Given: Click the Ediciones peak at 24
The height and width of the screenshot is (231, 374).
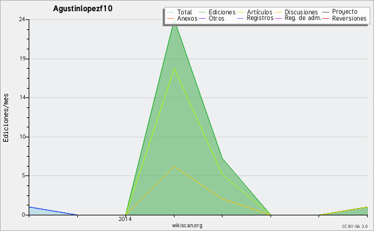Looking at the screenshot, I should coord(175,21).
